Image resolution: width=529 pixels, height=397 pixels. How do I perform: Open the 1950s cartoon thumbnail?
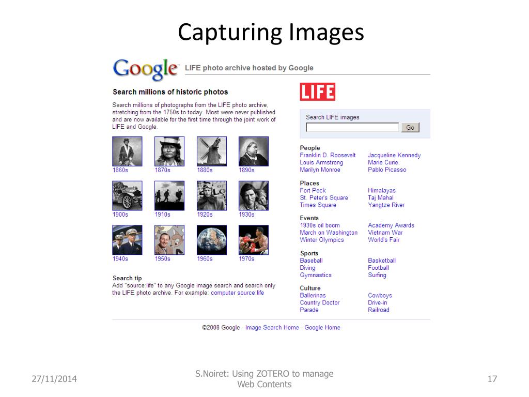(169, 240)
